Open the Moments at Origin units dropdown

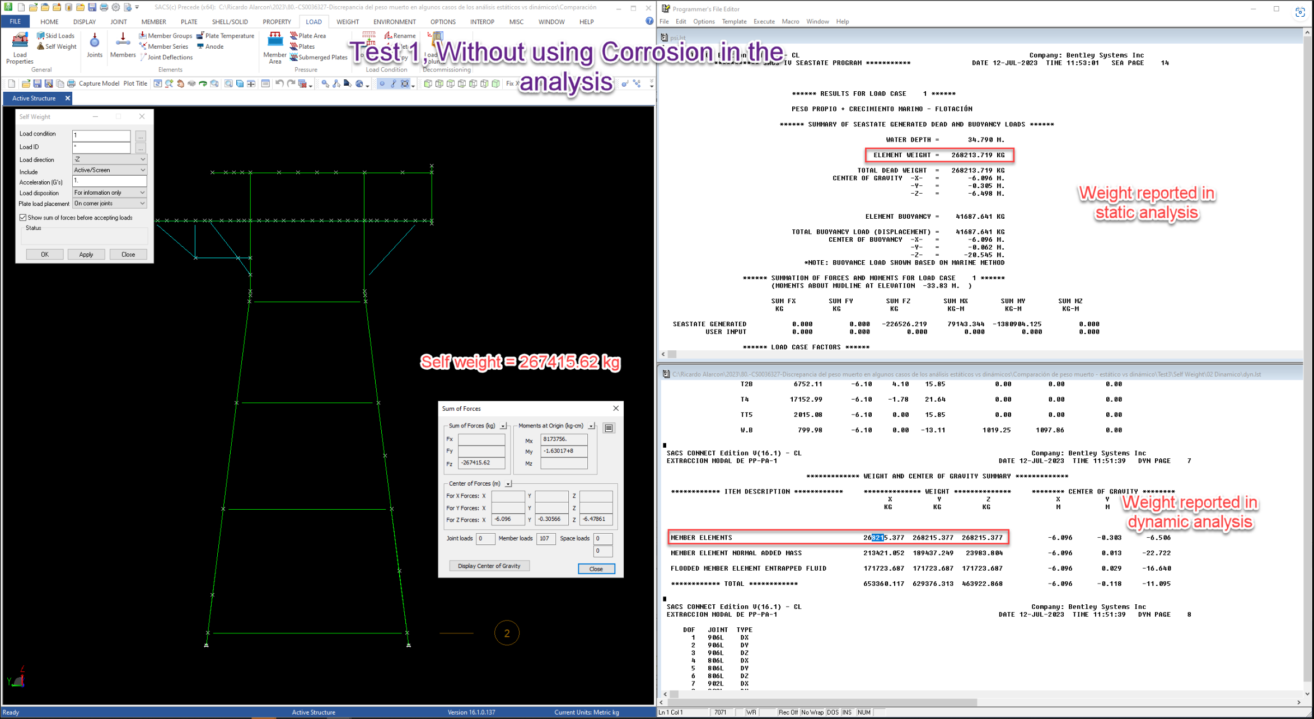point(591,426)
